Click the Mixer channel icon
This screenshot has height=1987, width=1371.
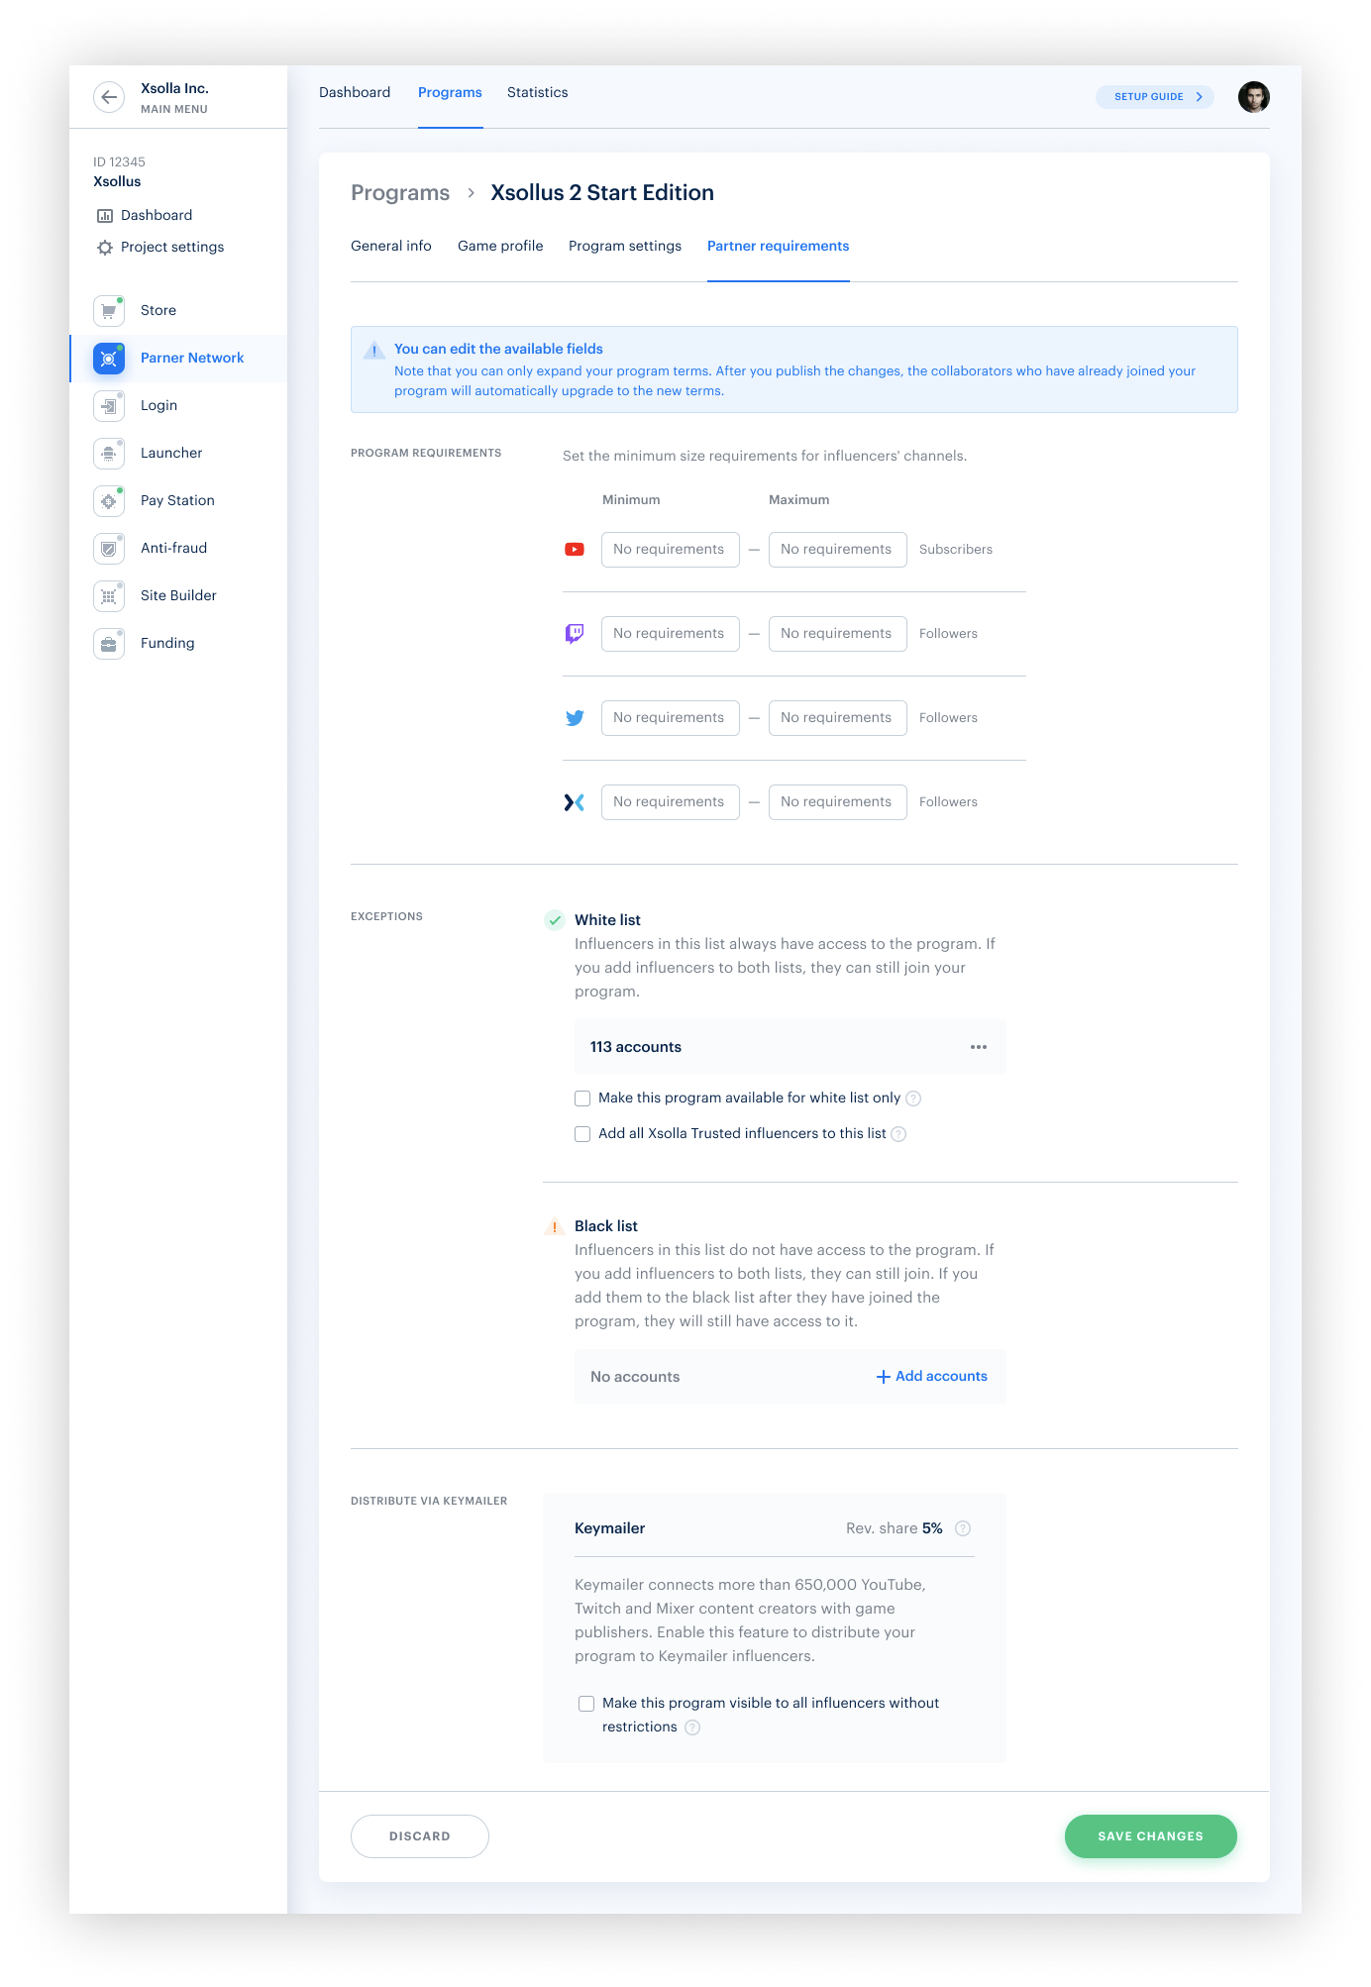pos(575,802)
